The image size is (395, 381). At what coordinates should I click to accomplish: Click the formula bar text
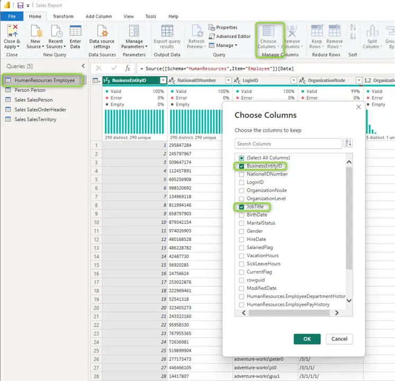217,68
